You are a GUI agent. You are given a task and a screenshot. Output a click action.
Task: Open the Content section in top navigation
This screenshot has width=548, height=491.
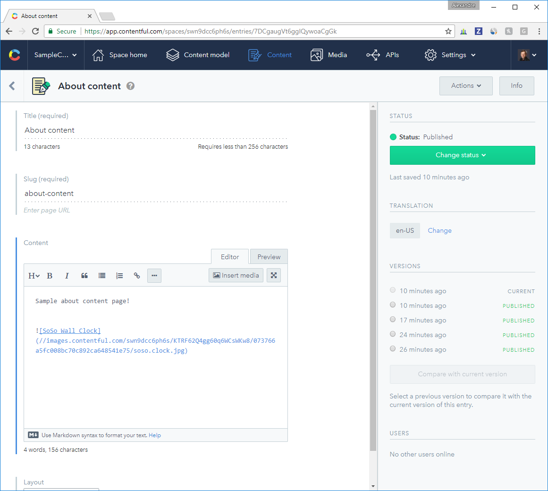point(270,55)
